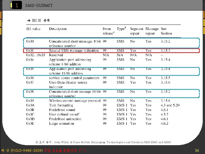Click section number 3.15.8
205x154 pixels.
point(165,101)
